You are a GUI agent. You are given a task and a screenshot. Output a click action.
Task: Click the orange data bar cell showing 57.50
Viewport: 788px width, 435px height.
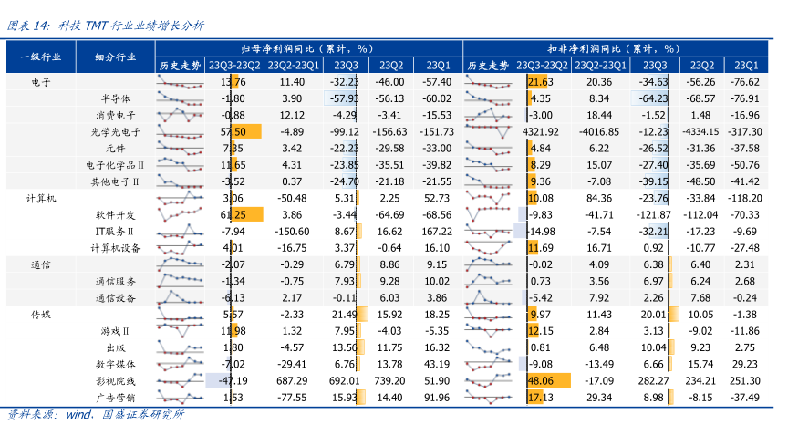234,132
